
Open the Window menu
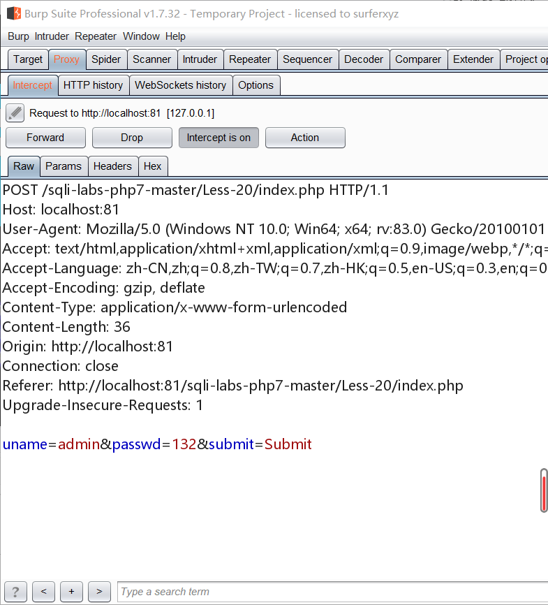[141, 36]
